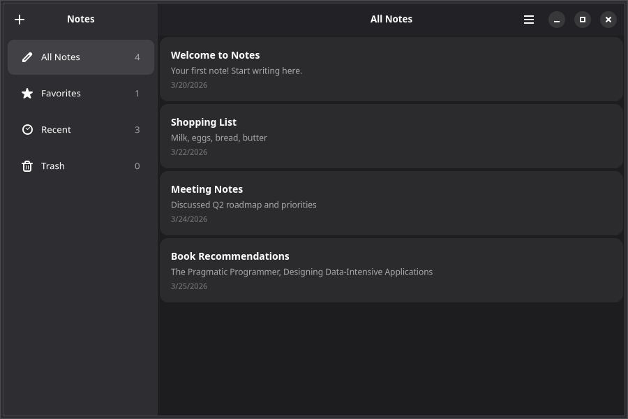Open the Book Recommendations note

(391, 270)
